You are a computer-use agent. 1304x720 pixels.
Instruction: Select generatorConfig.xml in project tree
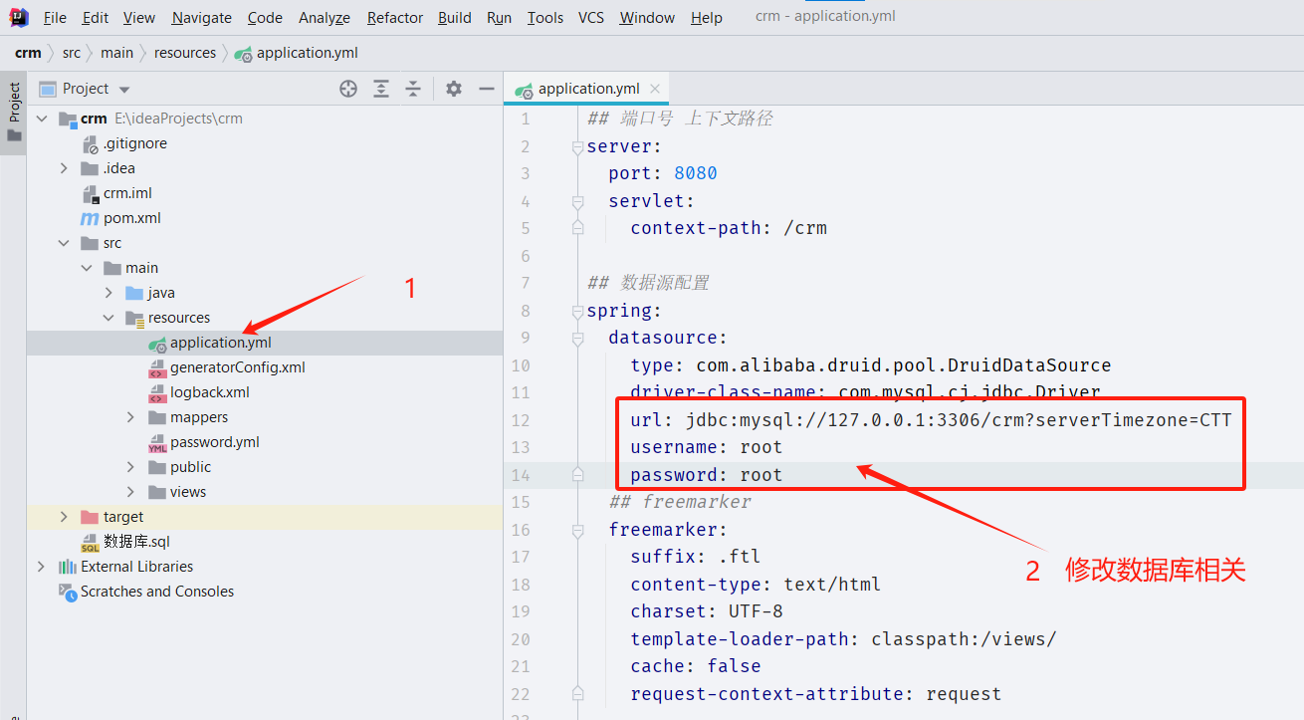(238, 367)
